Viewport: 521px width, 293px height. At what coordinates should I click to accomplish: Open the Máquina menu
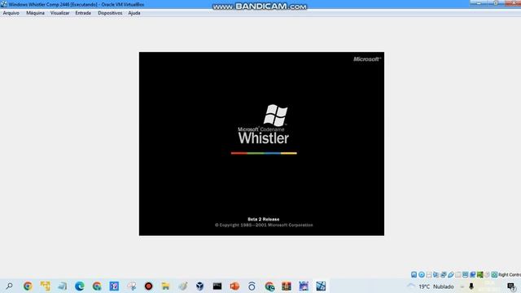pos(35,13)
